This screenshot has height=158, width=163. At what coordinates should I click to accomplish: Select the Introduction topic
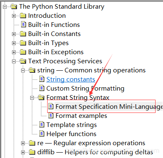[x=47, y=16]
